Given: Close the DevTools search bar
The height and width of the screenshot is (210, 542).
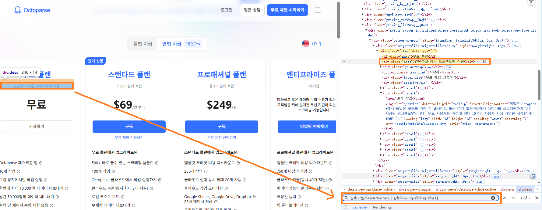Looking at the screenshot, I should [537, 198].
